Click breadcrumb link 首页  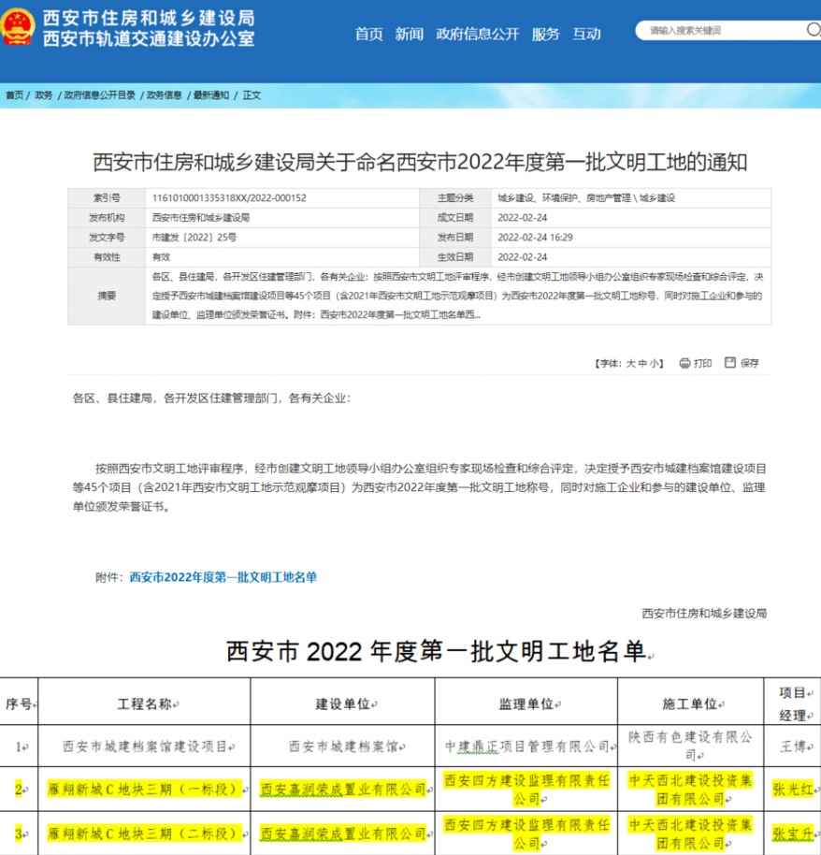click(15, 95)
